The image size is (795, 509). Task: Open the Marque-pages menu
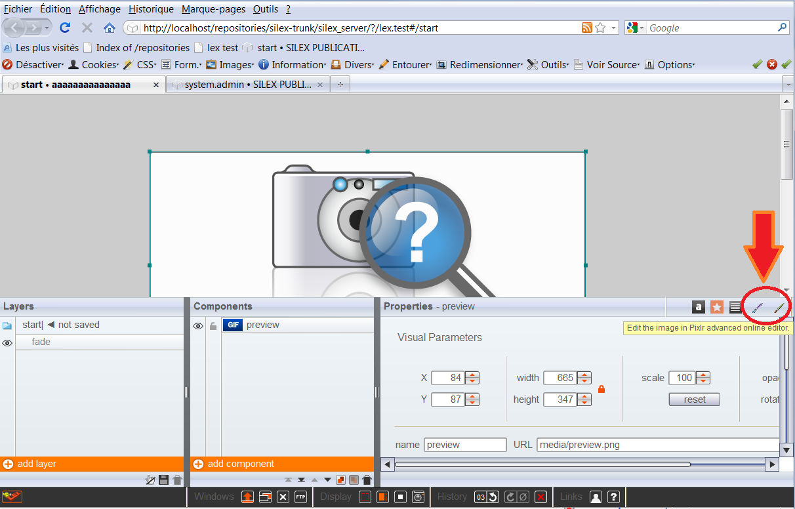click(213, 9)
